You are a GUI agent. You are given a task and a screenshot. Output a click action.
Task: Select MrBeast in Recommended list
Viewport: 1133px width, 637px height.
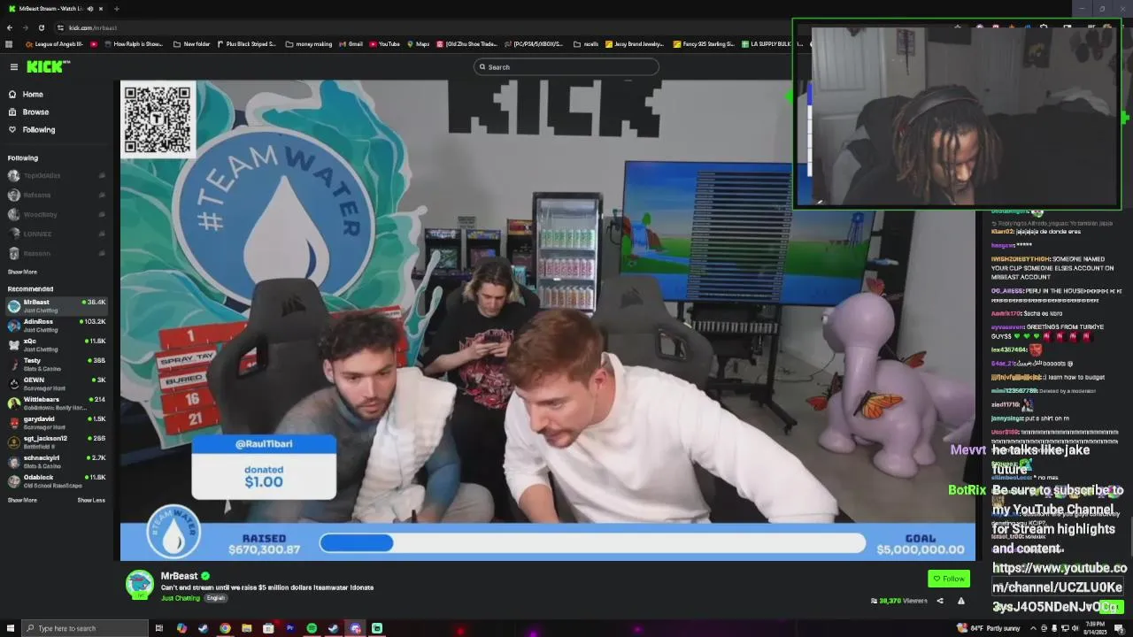point(57,305)
